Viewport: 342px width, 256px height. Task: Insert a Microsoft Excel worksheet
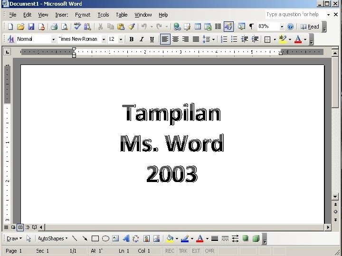click(x=208, y=27)
